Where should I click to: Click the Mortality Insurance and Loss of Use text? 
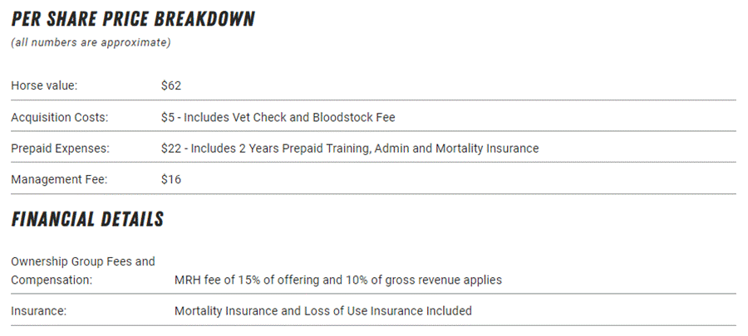point(322,311)
